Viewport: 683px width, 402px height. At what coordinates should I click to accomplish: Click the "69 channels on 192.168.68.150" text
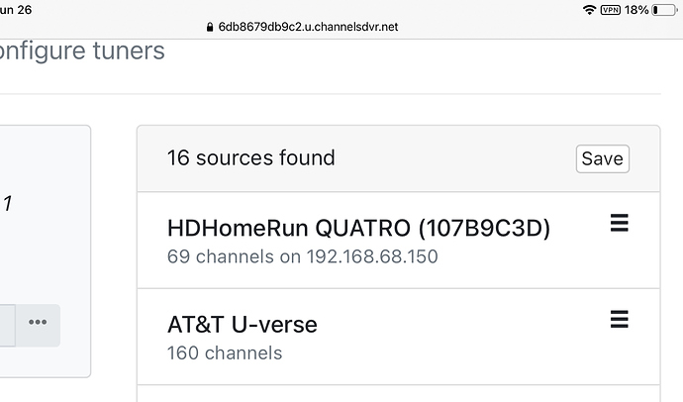302,257
